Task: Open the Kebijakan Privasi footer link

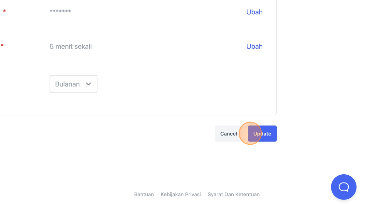Action: 181,194
